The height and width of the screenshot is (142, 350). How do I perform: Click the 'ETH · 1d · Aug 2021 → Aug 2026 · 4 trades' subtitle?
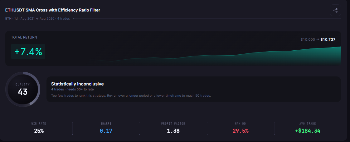pos(37,18)
